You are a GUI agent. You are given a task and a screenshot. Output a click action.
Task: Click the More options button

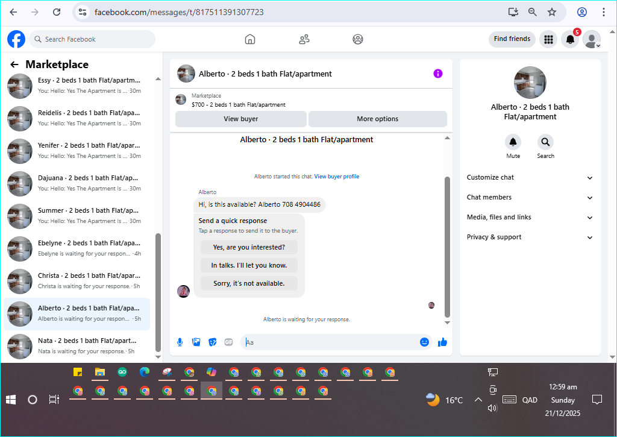[377, 119]
